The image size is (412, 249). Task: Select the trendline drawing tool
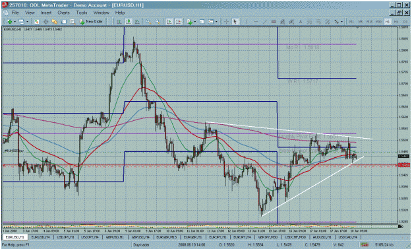(x=264, y=22)
